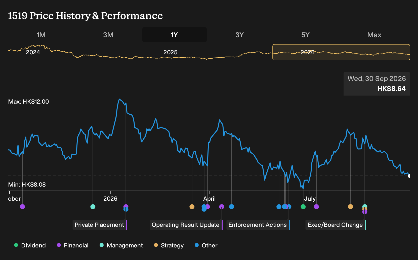Toggle Strategy events in the legend
This screenshot has height=260, width=418.
pyautogui.click(x=169, y=245)
